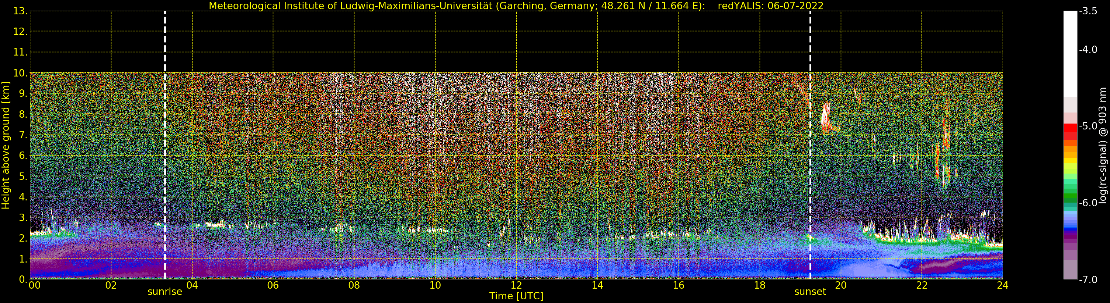Click the x-axis tick label '02'

(x=111, y=285)
